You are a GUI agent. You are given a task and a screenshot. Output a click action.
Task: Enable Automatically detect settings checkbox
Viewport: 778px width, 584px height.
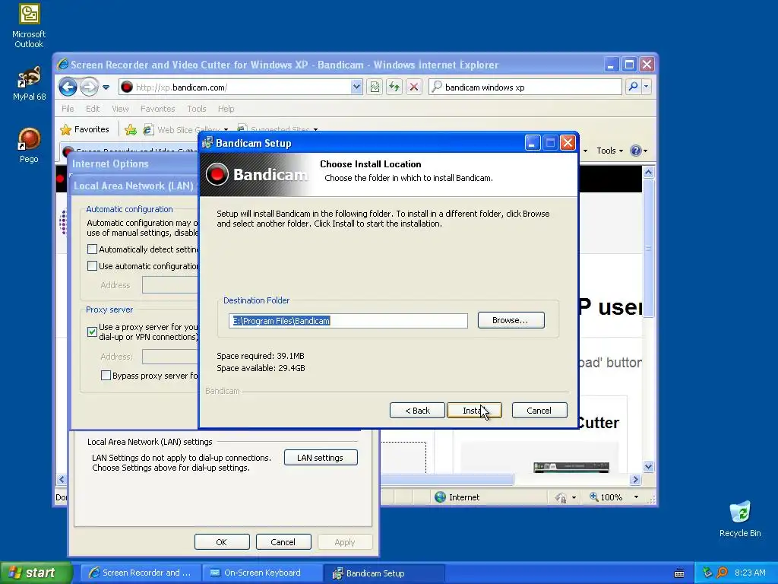coord(92,249)
